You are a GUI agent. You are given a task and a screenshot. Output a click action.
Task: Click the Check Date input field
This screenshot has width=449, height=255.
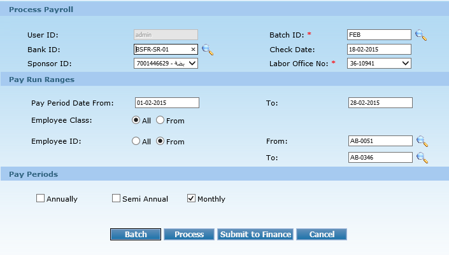coord(379,49)
